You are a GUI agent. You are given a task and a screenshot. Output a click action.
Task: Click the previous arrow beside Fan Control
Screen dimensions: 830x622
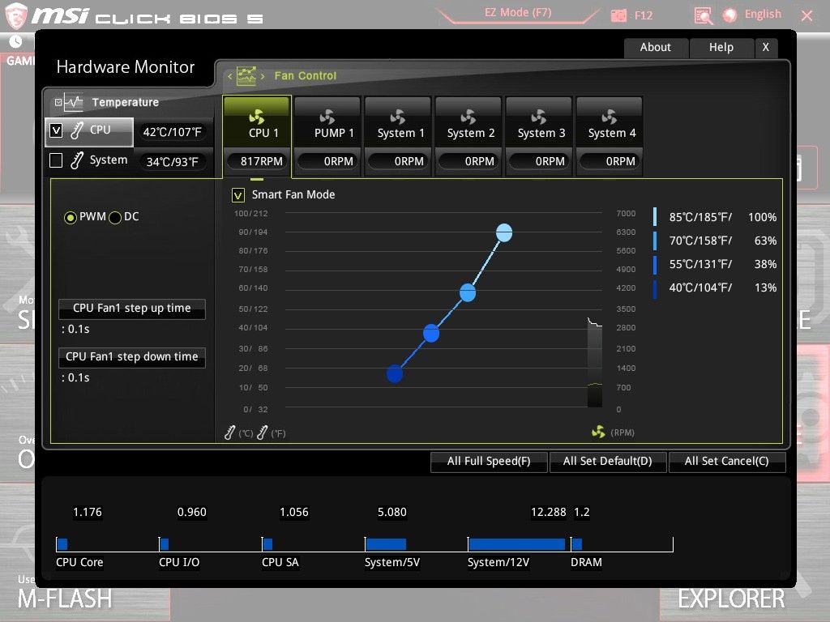[x=229, y=76]
